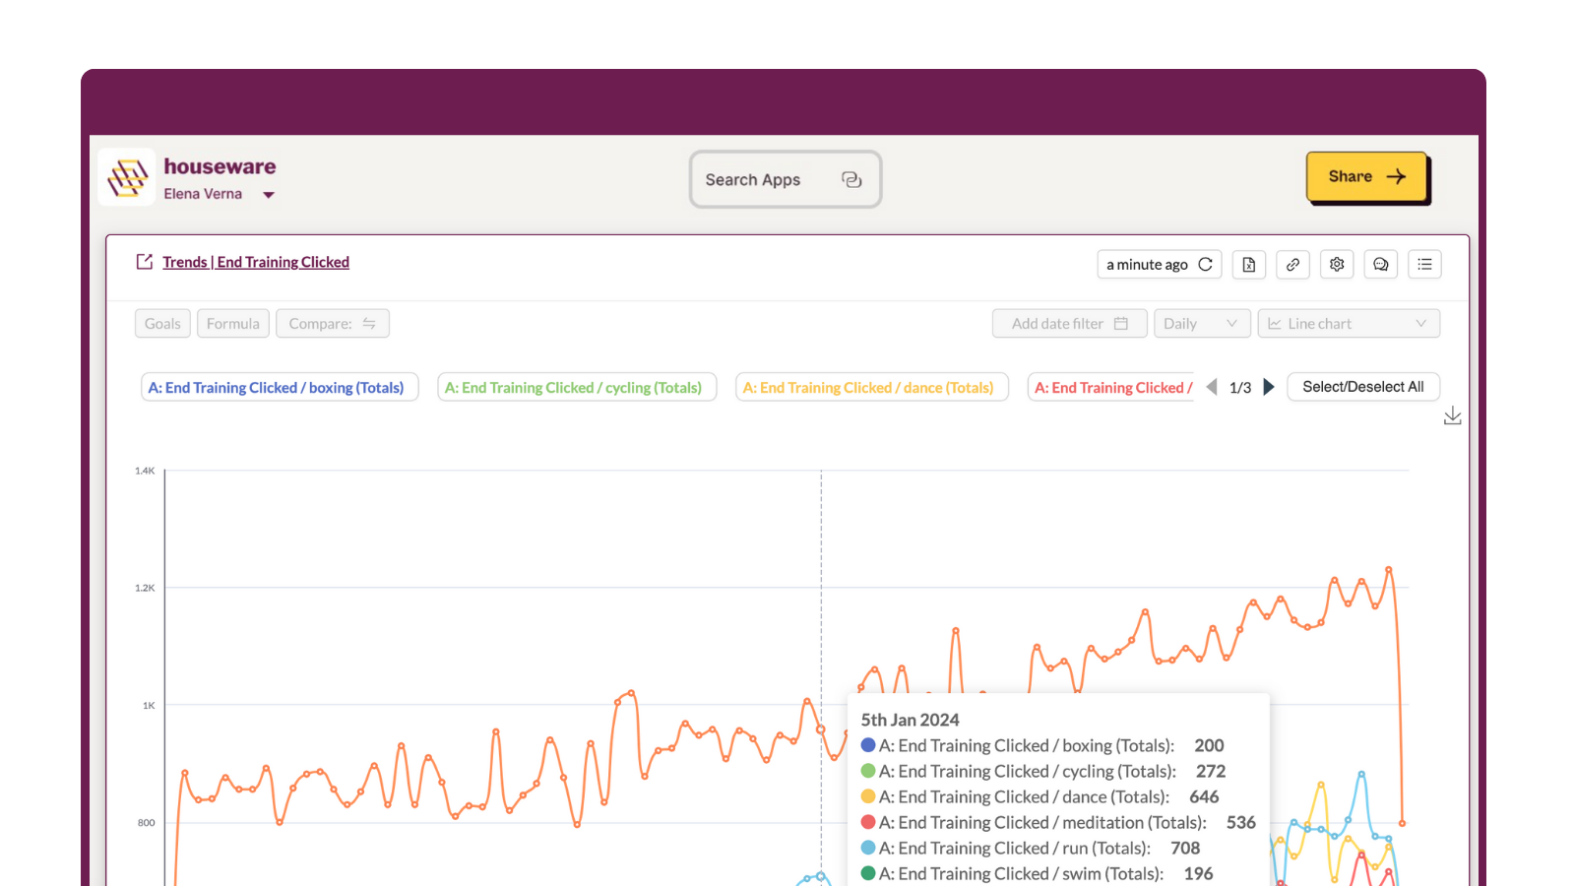Click the Formula button

click(233, 324)
